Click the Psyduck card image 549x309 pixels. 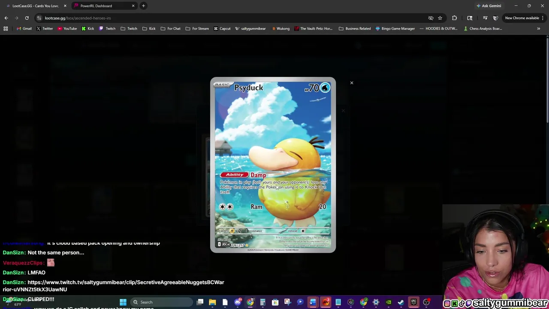click(273, 165)
